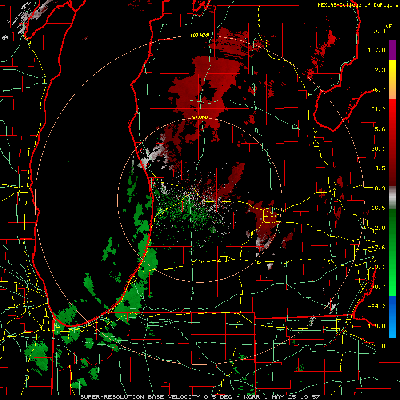
Task: Pick the green inbound band on the color bar
Action: coord(392,252)
